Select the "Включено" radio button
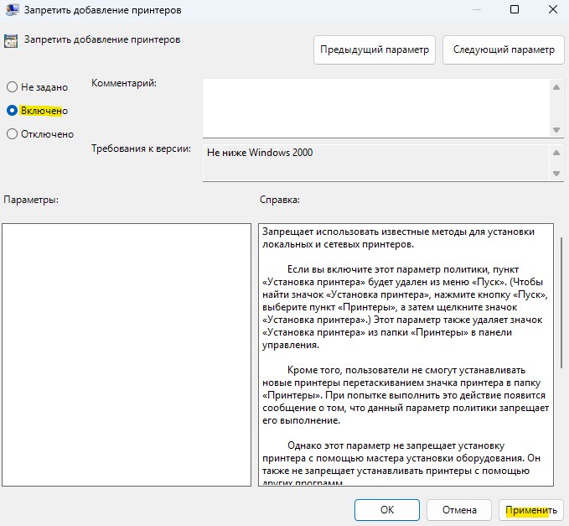The height and width of the screenshot is (526, 569). click(12, 111)
